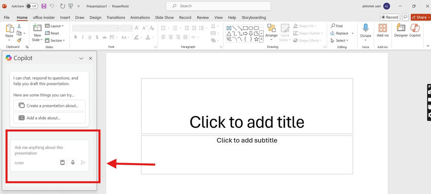Choose the Star shape in the gallery
431x194 pixels.
coord(256,39)
